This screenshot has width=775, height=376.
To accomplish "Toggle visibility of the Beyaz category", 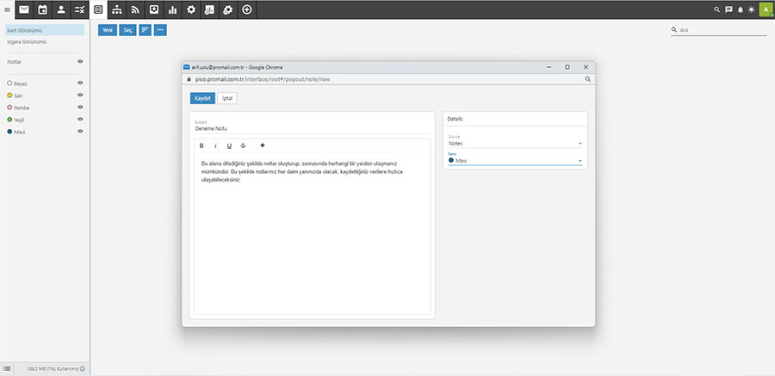I will coord(80,83).
